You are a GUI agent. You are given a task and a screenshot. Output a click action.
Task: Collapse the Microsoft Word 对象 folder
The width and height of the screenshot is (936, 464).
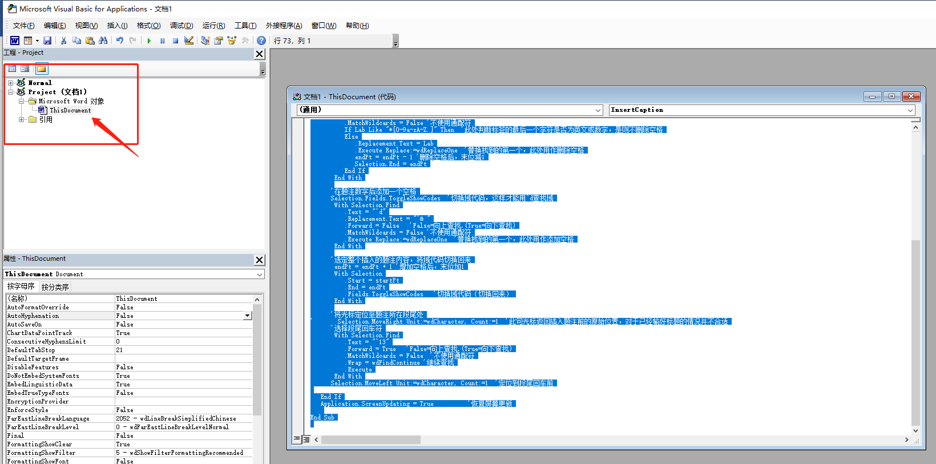21,101
